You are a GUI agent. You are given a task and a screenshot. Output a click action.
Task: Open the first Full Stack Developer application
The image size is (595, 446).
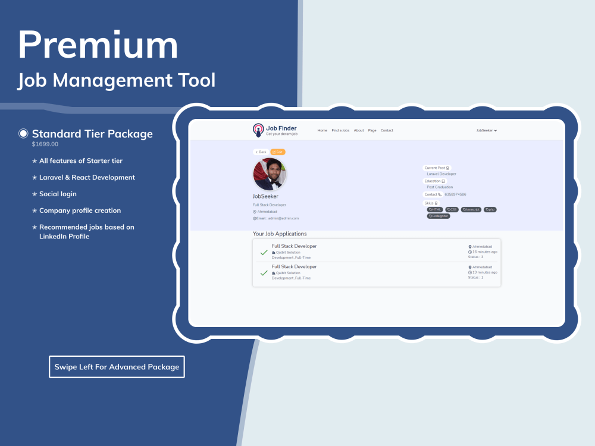pos(294,246)
